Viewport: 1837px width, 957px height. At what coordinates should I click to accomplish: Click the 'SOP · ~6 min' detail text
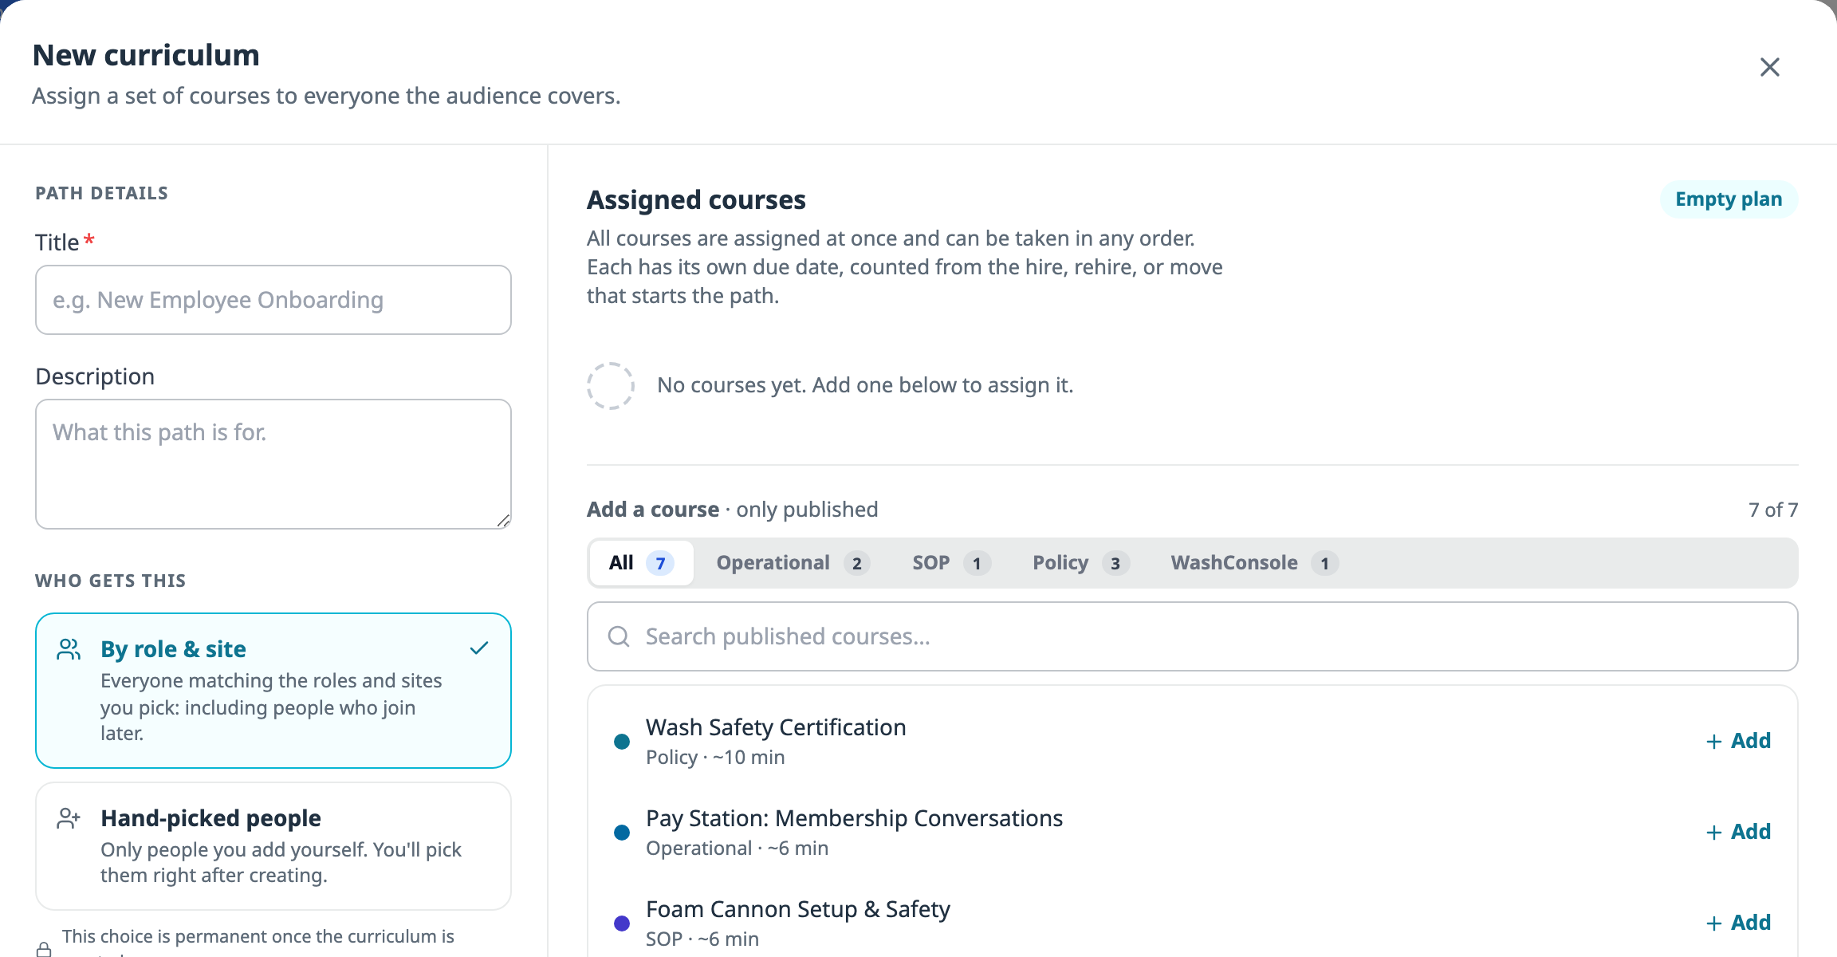(702, 939)
